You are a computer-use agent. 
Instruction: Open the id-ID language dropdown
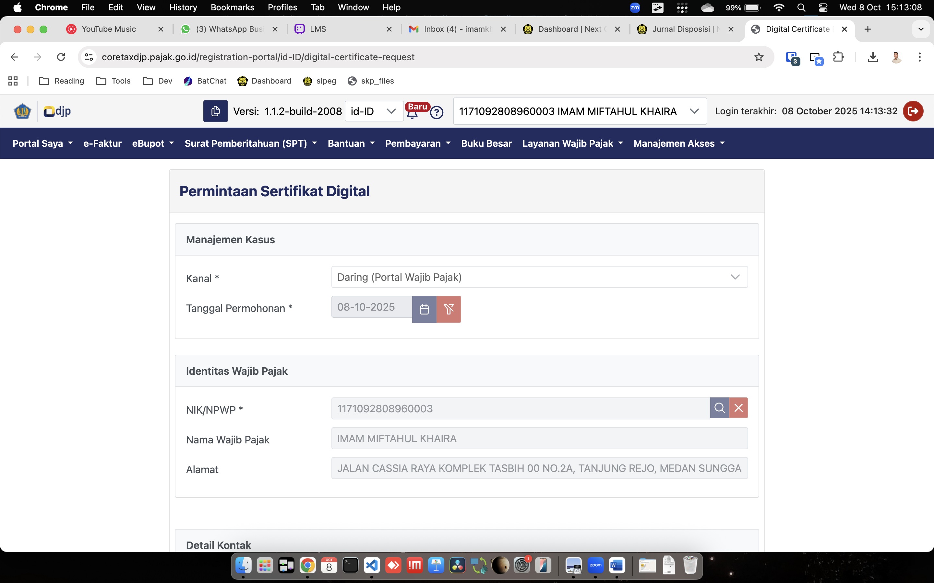click(x=373, y=111)
